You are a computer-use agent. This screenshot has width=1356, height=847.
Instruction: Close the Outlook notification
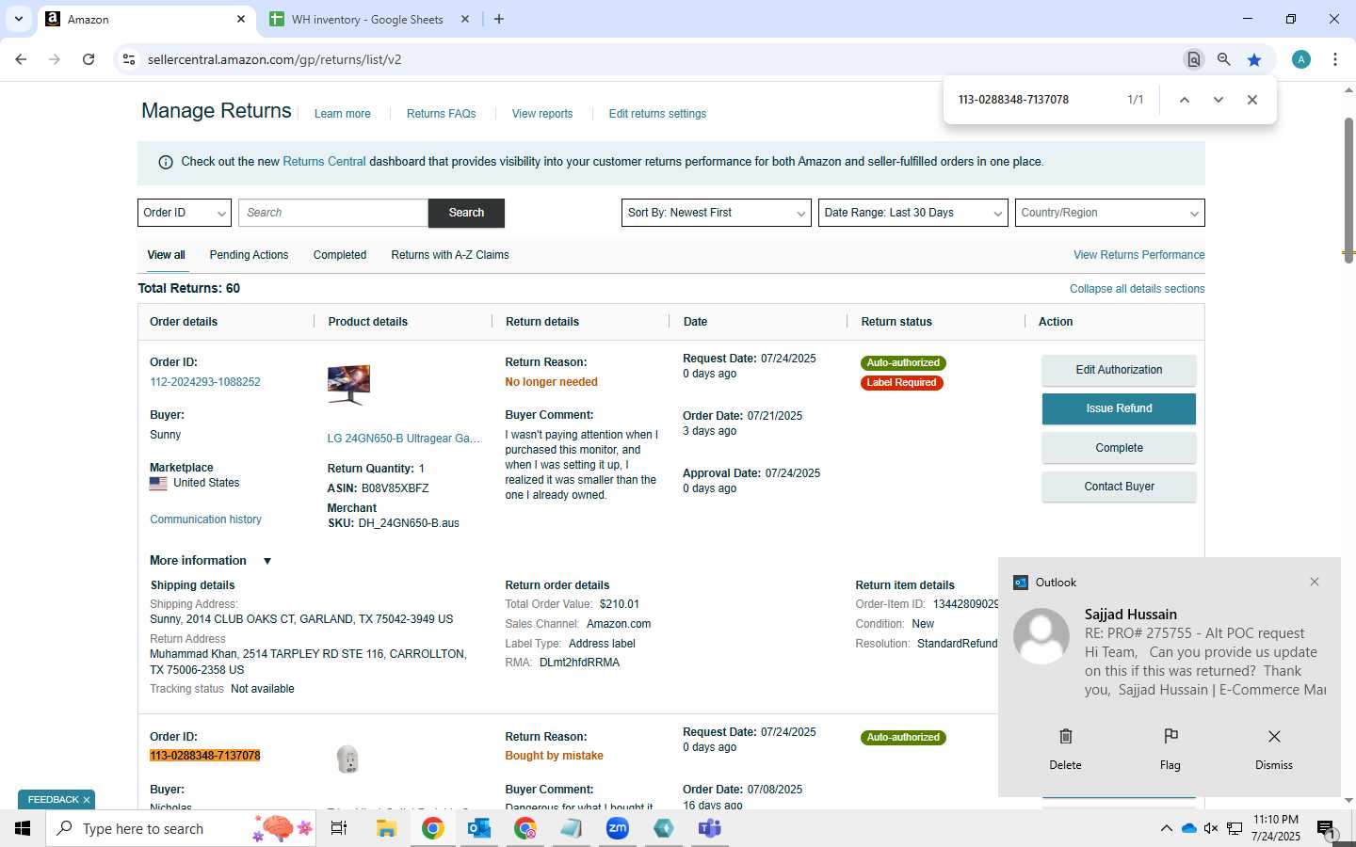tap(1315, 582)
